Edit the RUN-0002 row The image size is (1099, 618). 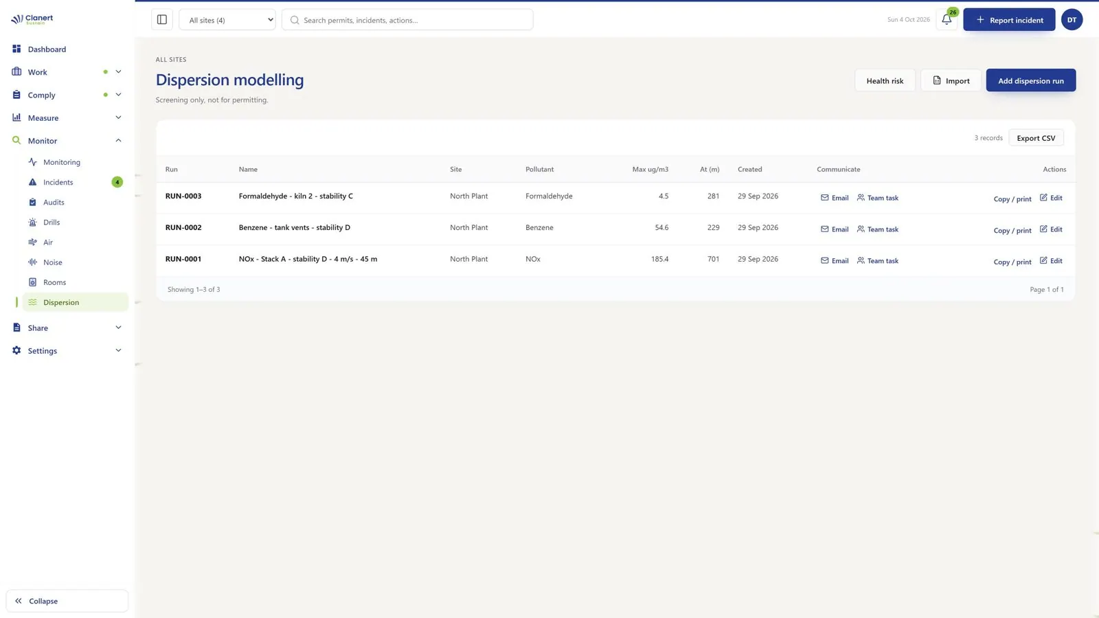(1051, 229)
